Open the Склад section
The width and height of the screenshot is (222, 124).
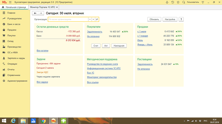pos(10,41)
